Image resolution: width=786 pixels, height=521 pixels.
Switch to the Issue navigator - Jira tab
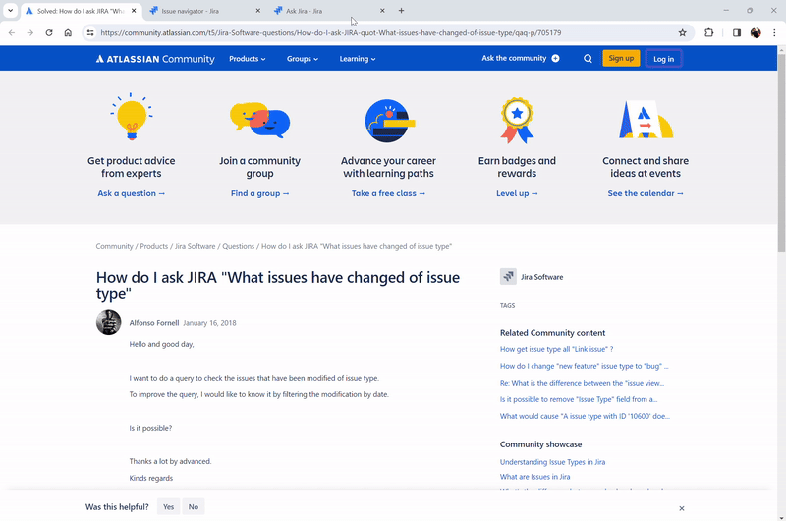pos(205,11)
